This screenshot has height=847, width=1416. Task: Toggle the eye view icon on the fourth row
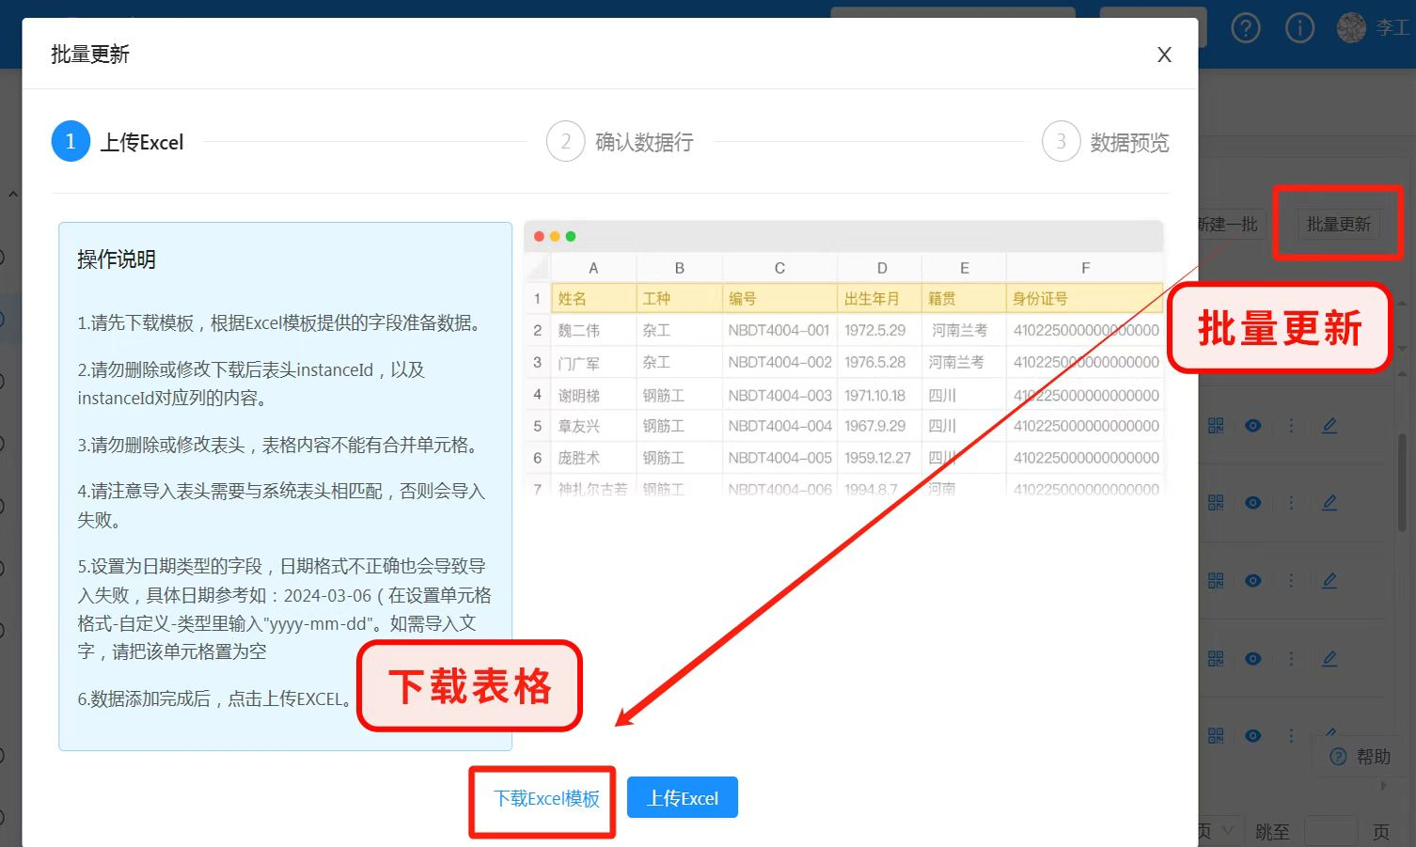click(x=1252, y=658)
